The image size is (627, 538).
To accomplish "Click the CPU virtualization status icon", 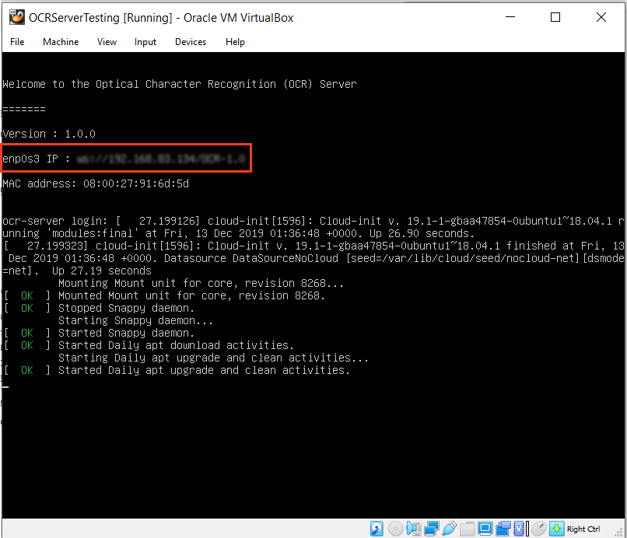I will (520, 529).
